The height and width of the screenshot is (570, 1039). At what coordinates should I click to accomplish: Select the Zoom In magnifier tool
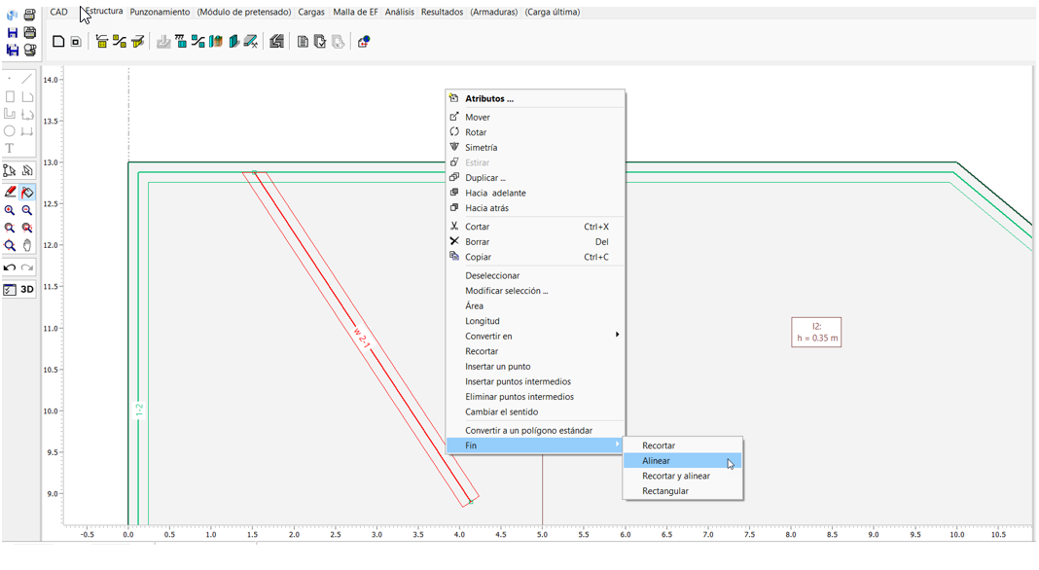point(11,209)
